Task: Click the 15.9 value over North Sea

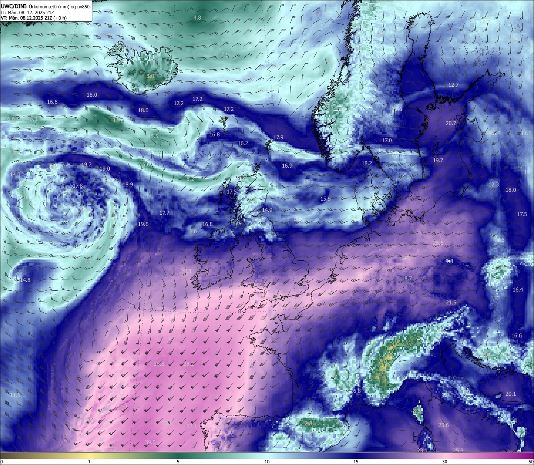Action: (x=325, y=199)
